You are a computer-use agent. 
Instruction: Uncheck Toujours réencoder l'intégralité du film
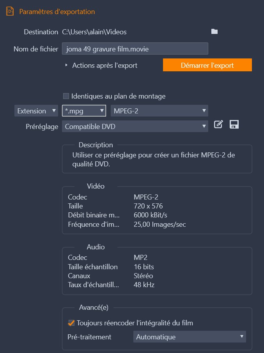(x=71, y=323)
